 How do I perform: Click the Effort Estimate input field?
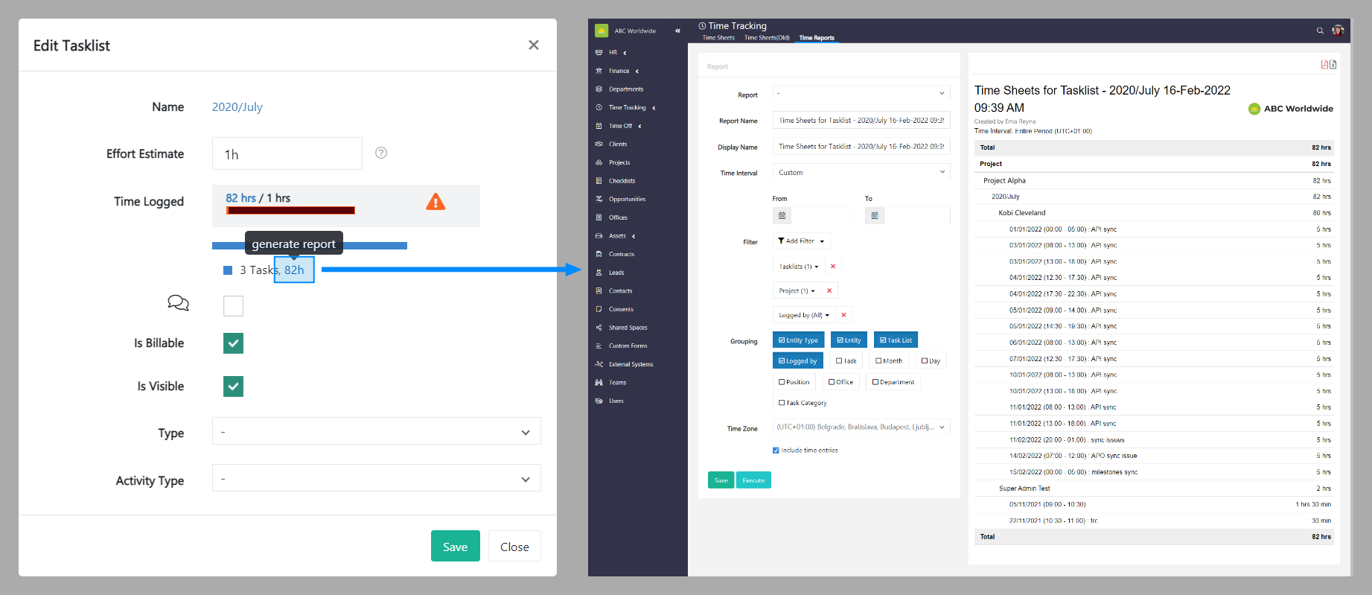coord(287,154)
